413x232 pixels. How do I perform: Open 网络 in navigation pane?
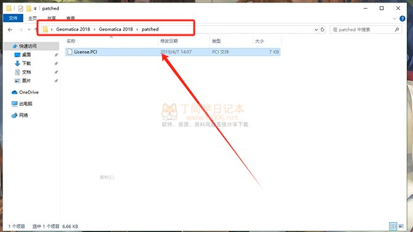pyautogui.click(x=23, y=115)
